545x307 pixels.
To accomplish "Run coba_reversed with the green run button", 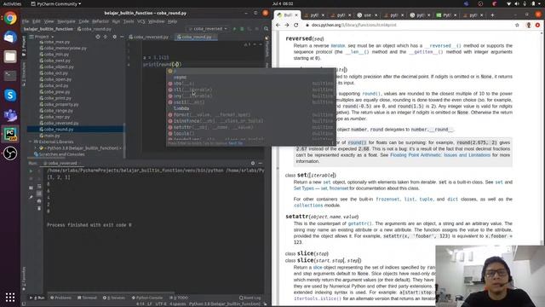I will coord(235,28).
